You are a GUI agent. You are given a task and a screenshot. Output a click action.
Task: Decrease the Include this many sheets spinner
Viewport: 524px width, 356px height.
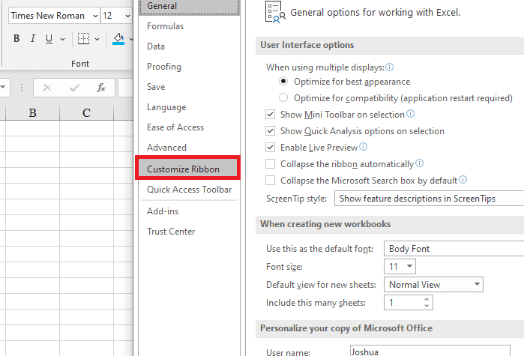click(427, 306)
